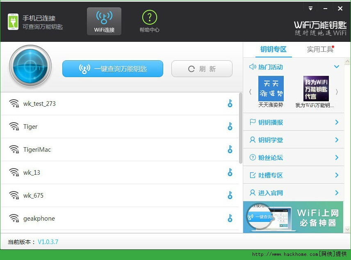Click the person icon beside 钥钥学堂
Image resolution: width=351 pixels, height=260 pixels.
pos(253,140)
